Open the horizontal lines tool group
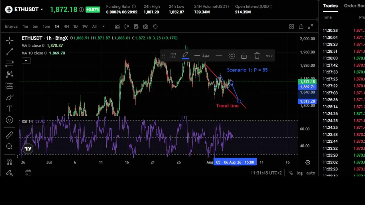 pos(9,63)
